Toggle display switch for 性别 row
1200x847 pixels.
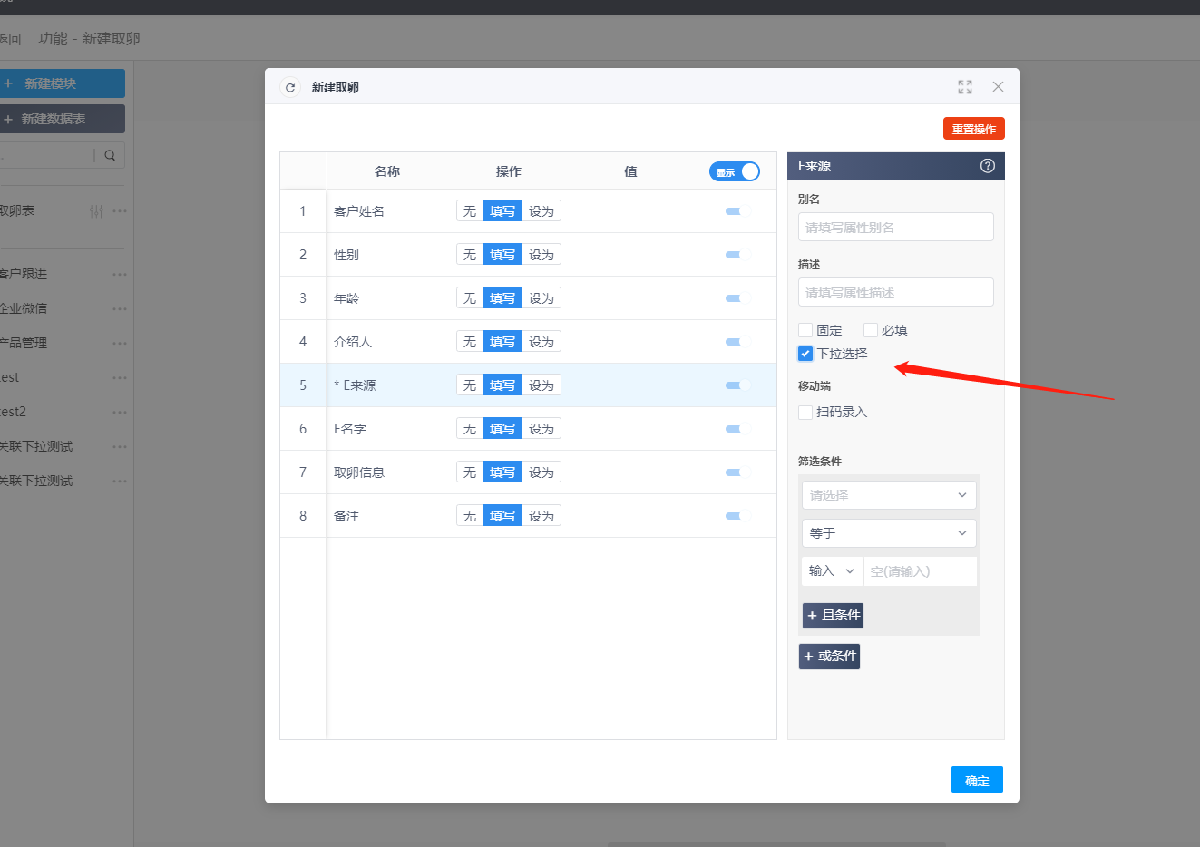pos(737,255)
